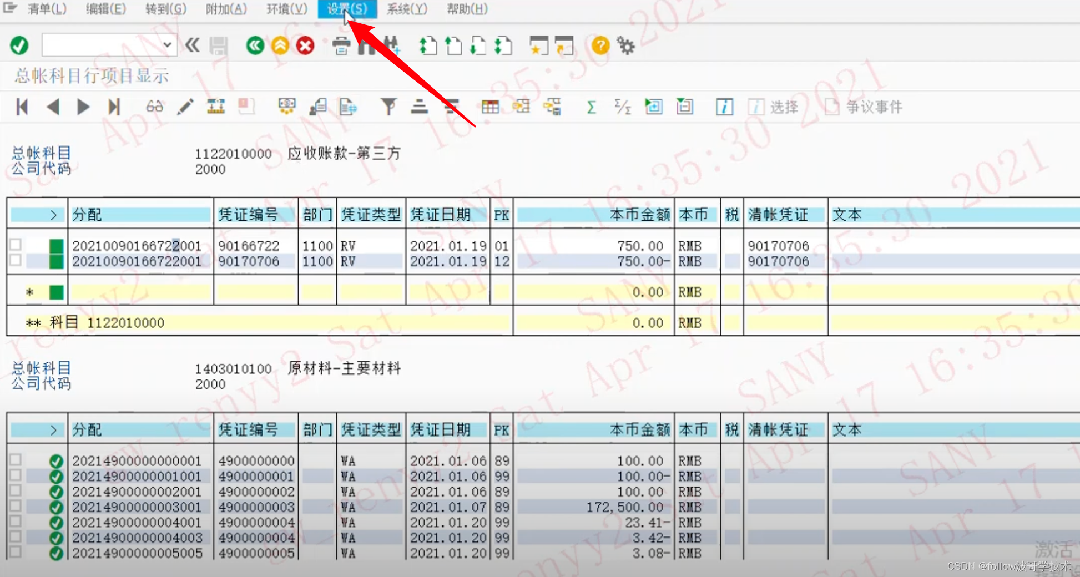Open the 设置(S) menu
This screenshot has width=1080, height=577.
tap(347, 9)
